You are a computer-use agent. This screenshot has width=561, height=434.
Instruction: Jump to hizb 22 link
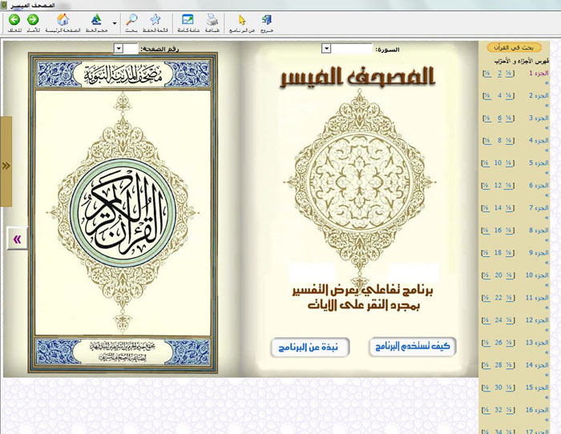point(498,298)
